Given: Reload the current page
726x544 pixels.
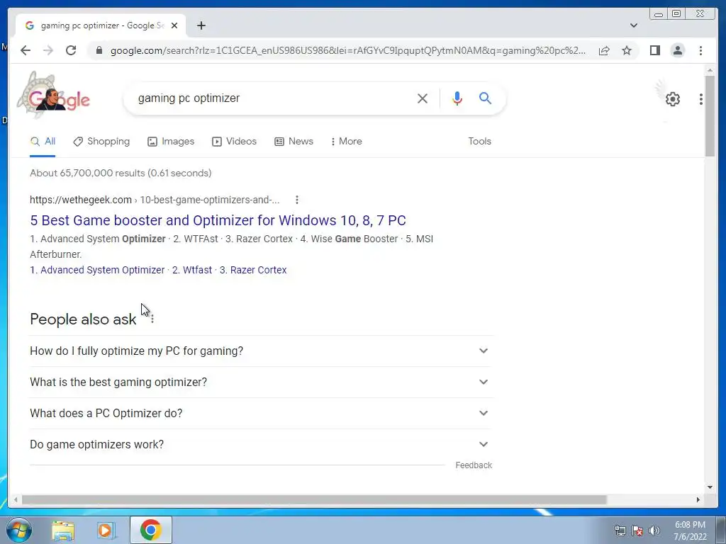Looking at the screenshot, I should pyautogui.click(x=71, y=50).
